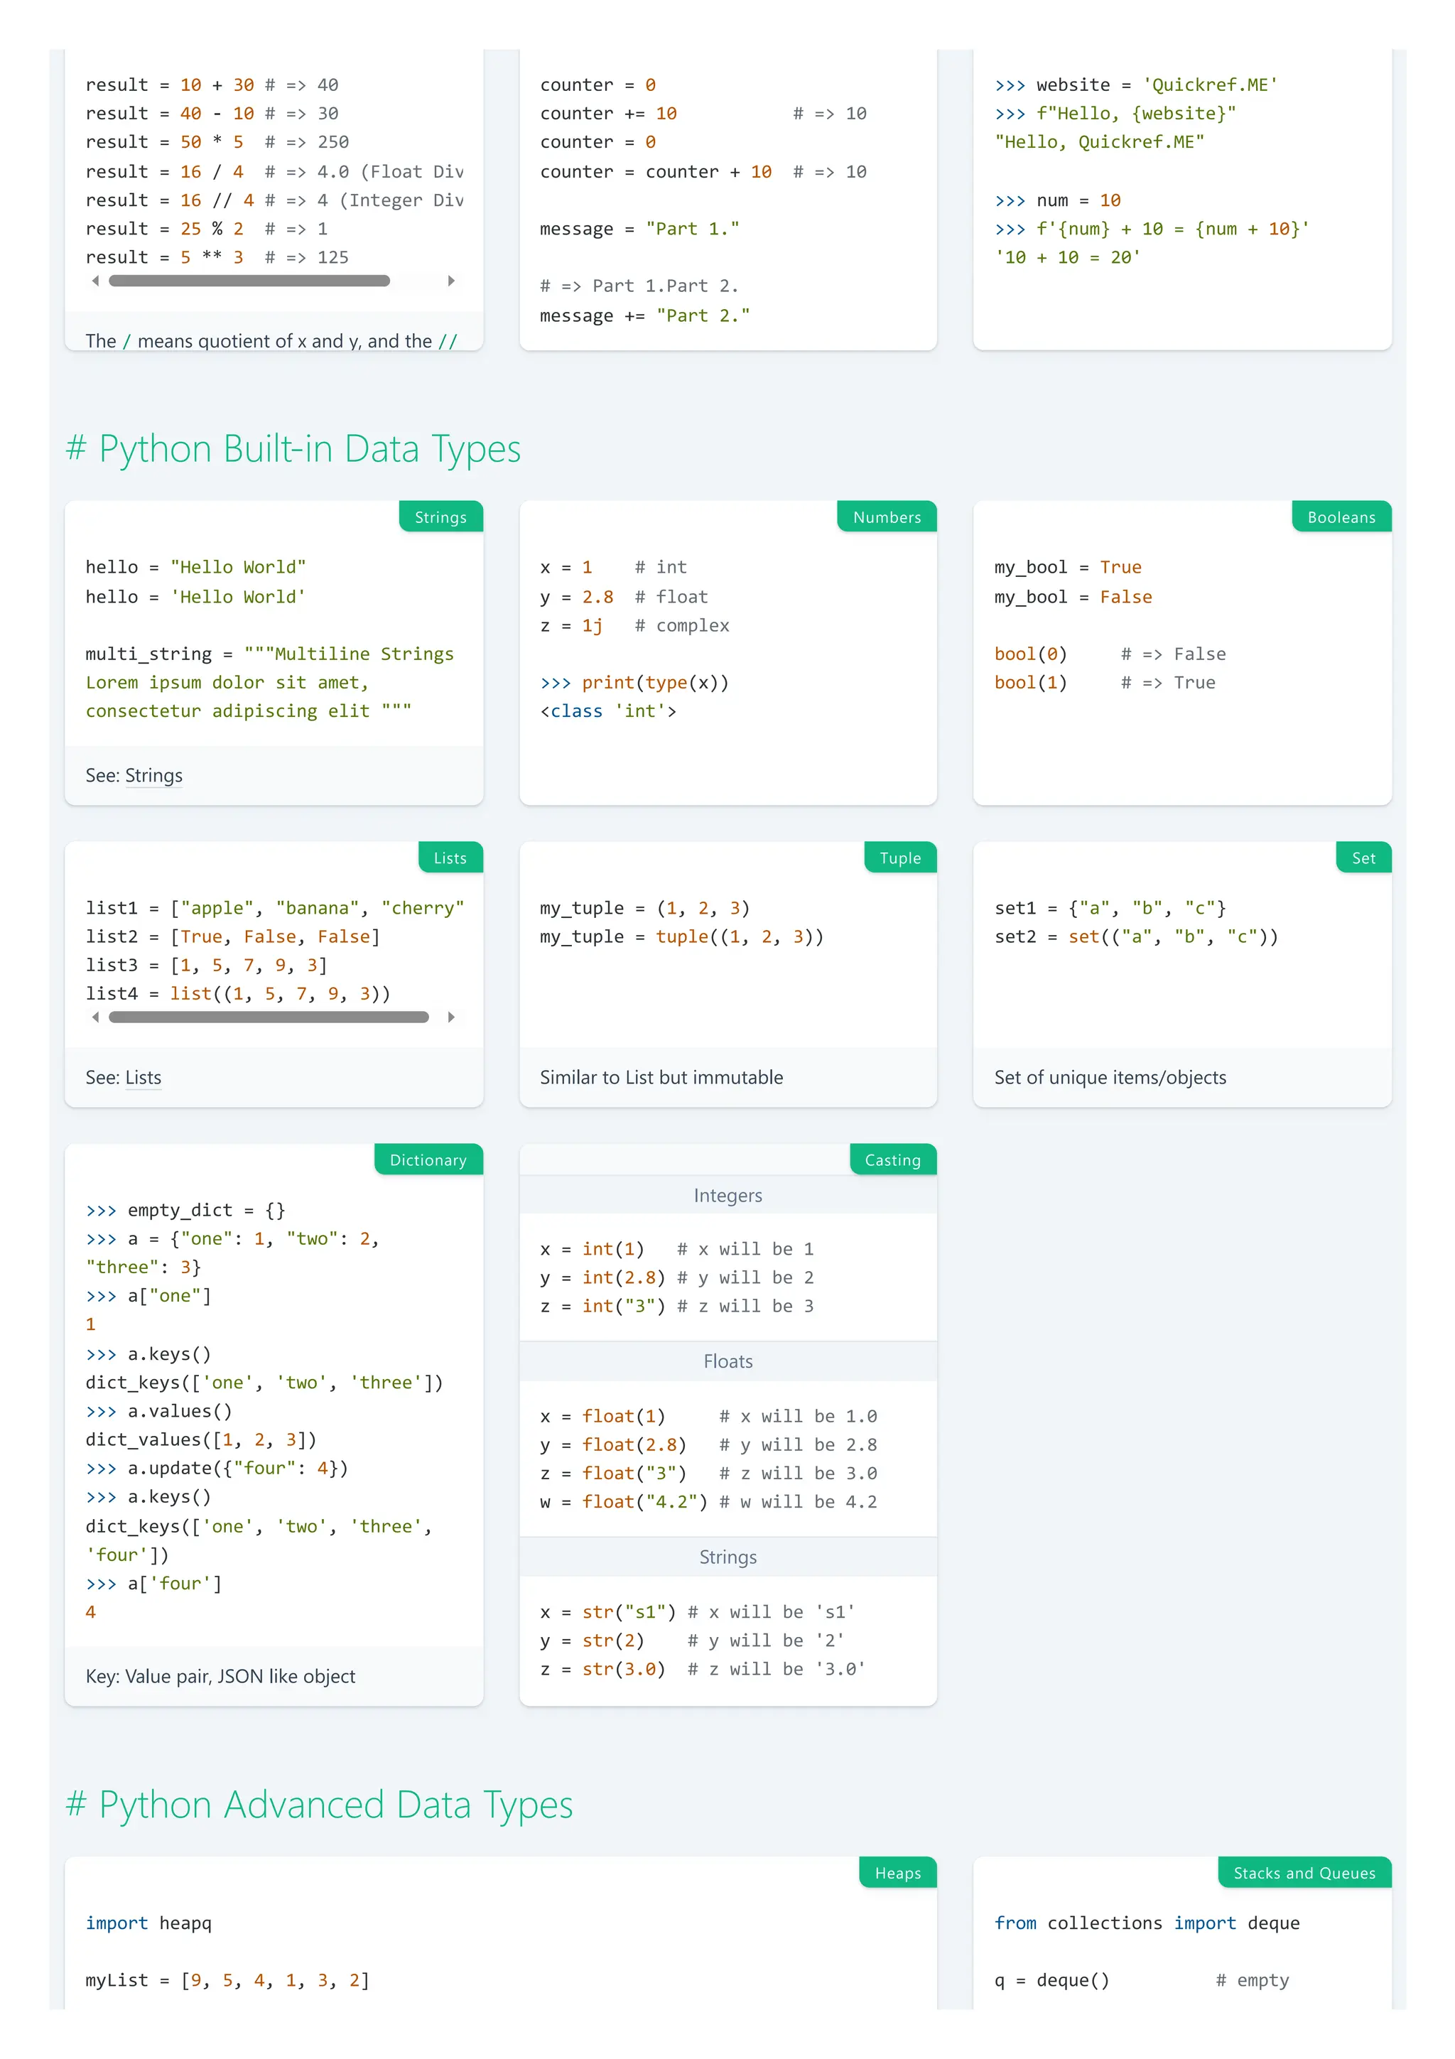
Task: Click the Lists horizontal scrollbar thumb
Action: pyautogui.click(x=268, y=1017)
